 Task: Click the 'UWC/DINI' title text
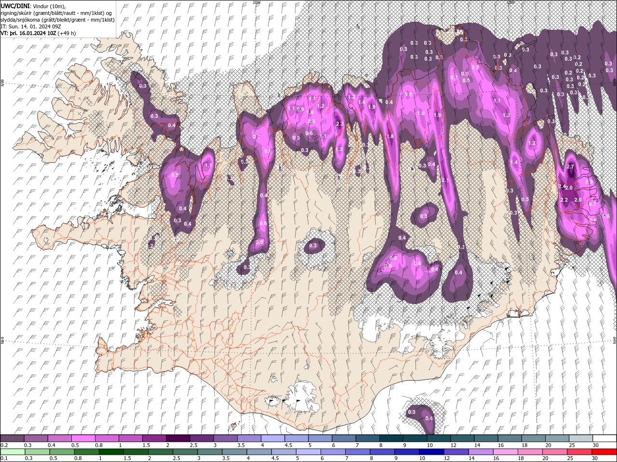click(16, 6)
